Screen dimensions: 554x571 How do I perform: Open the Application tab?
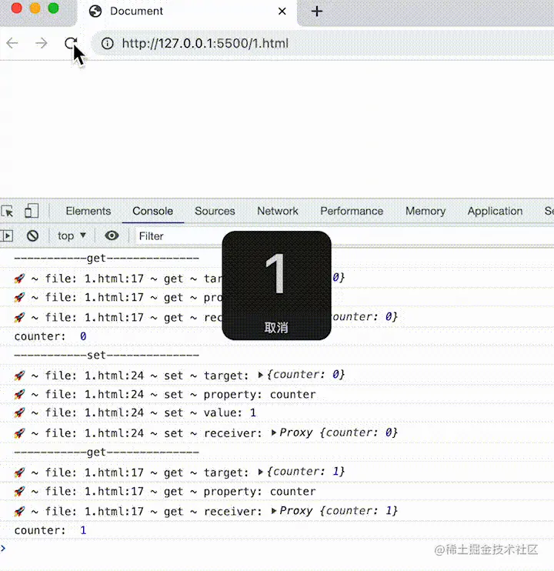[495, 211]
